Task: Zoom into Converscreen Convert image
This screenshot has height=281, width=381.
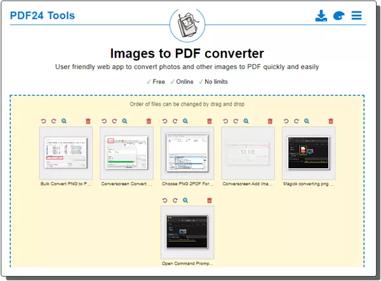Action: point(124,121)
